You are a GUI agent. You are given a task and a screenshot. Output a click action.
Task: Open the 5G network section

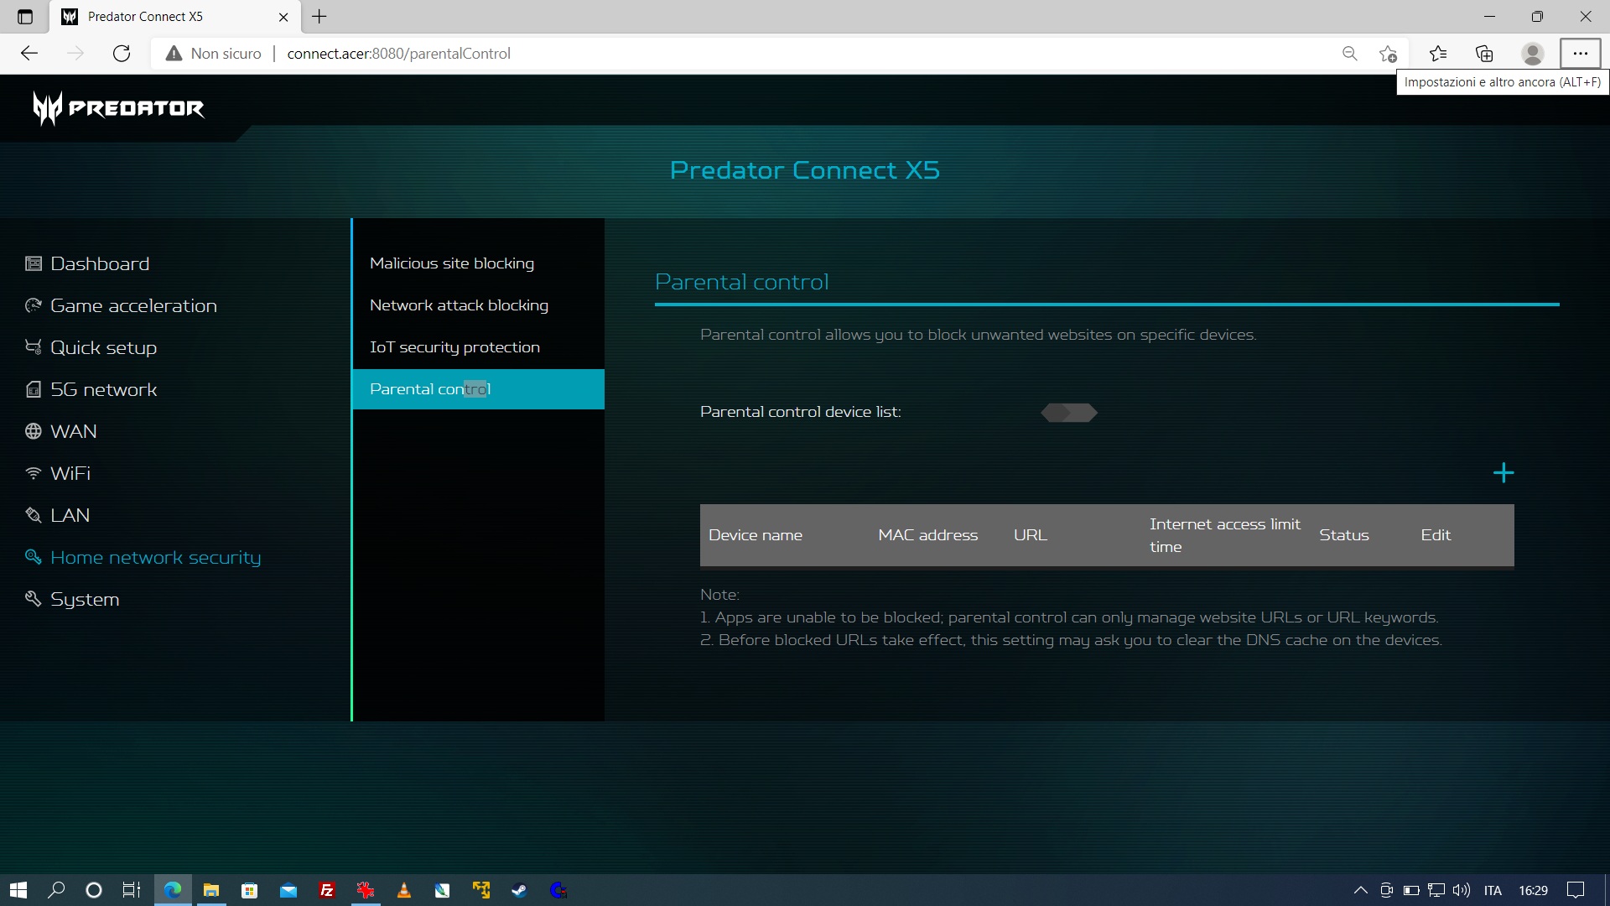(91, 389)
